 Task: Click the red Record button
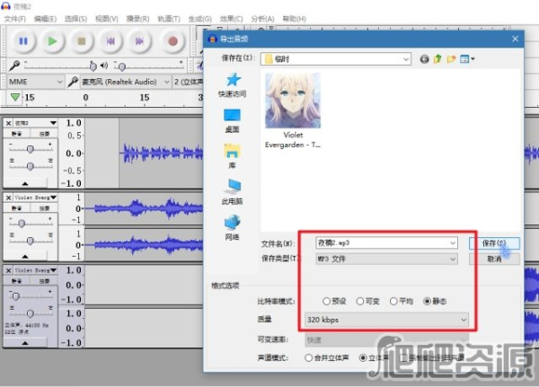172,41
